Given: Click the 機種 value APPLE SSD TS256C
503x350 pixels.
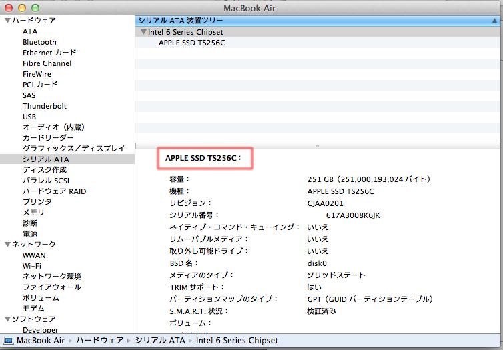Looking at the screenshot, I should (x=340, y=191).
